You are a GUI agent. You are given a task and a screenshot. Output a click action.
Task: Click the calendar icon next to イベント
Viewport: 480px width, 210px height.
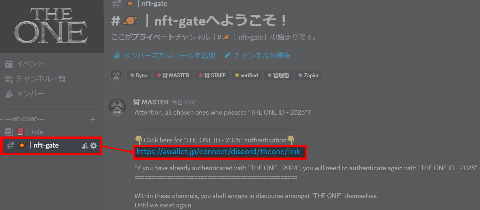pyautogui.click(x=9, y=64)
